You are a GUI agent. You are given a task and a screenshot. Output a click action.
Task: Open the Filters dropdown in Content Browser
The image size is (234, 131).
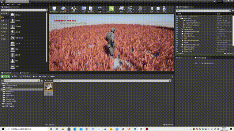tap(48, 81)
